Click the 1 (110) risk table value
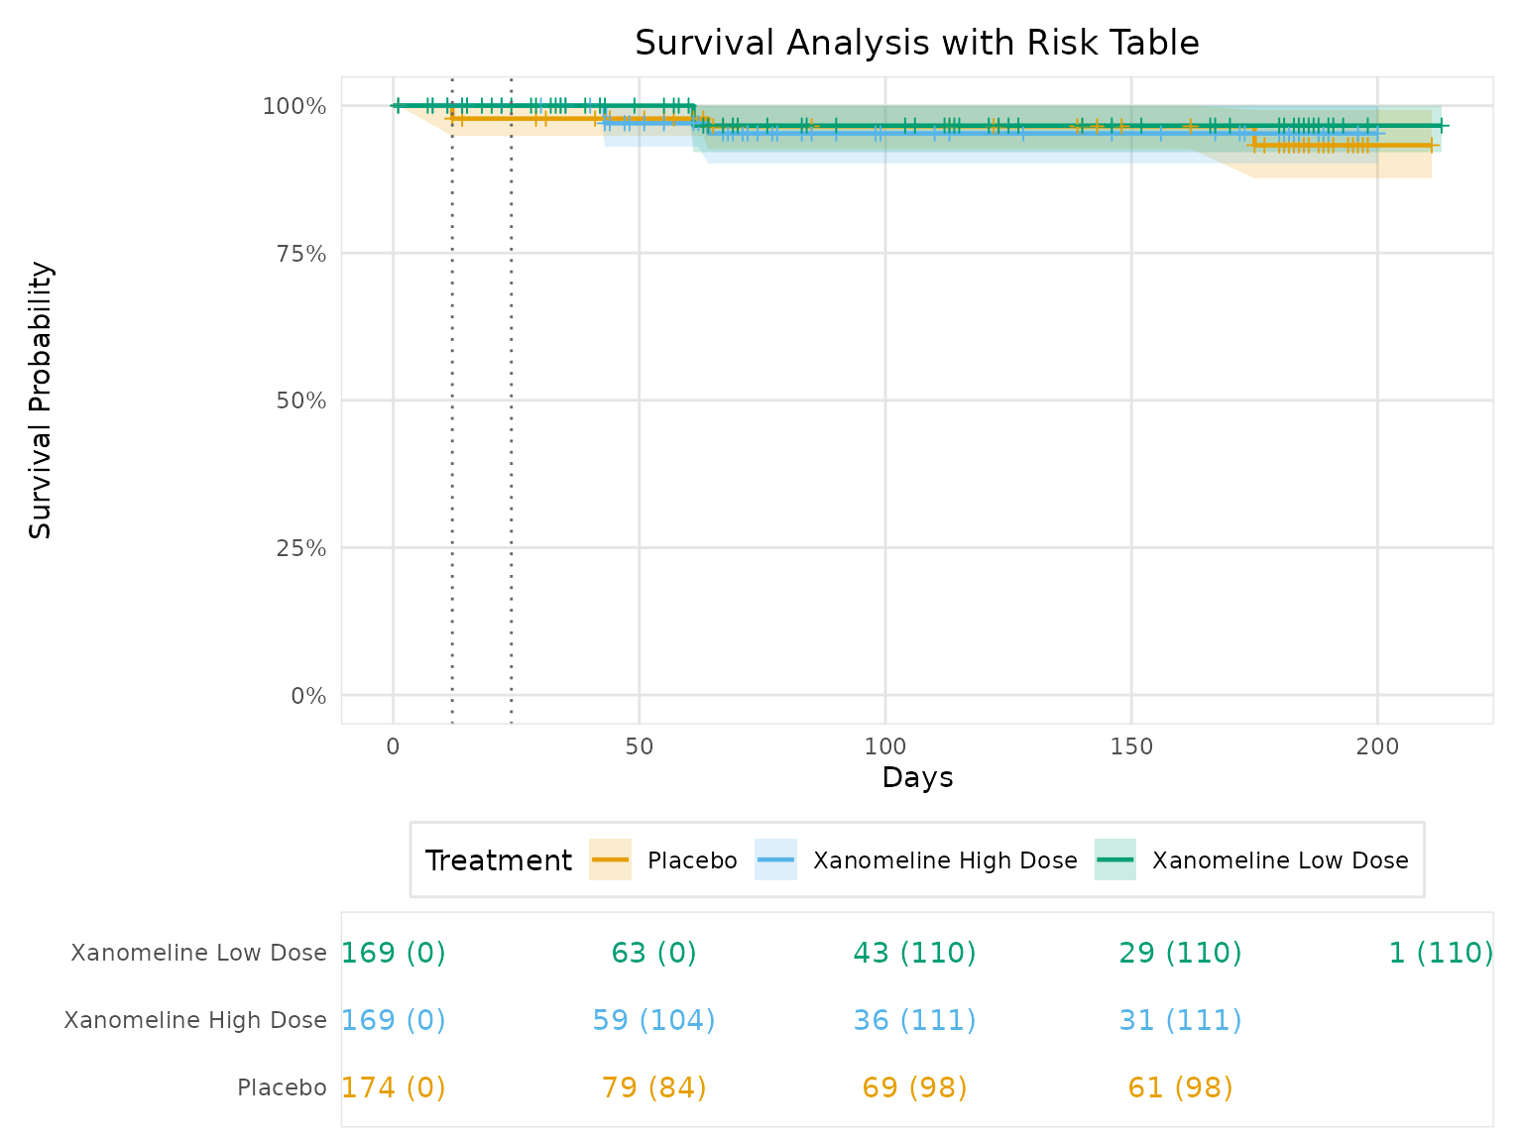The width and height of the screenshot is (1523, 1142). tap(1440, 954)
